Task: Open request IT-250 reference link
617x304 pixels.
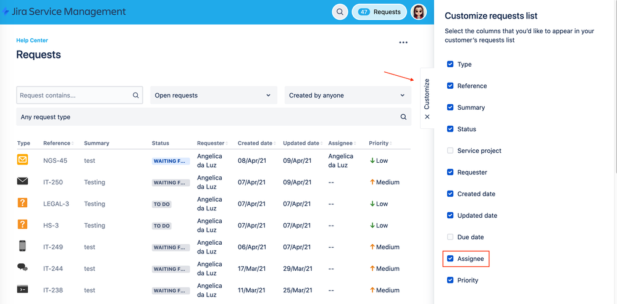Action: (52, 183)
